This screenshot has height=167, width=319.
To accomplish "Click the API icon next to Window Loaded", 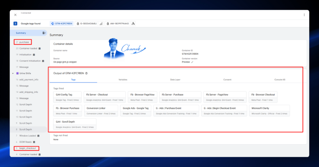I will (38, 136).
